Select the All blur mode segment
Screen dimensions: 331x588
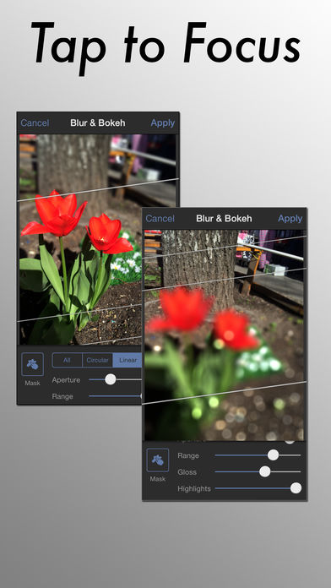67,360
